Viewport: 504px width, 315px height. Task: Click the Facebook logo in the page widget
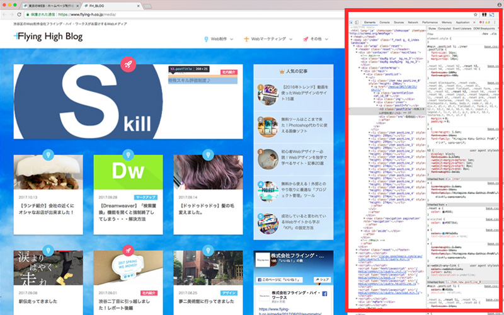tap(324, 294)
